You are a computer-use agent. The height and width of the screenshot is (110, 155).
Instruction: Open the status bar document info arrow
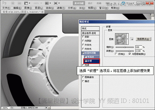(x=46, y=108)
